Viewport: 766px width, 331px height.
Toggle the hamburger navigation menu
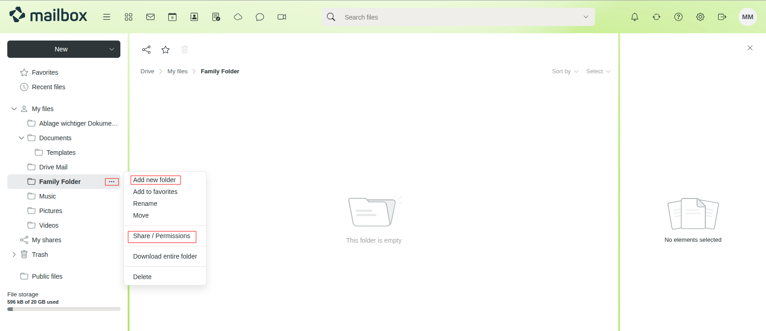[x=107, y=17]
